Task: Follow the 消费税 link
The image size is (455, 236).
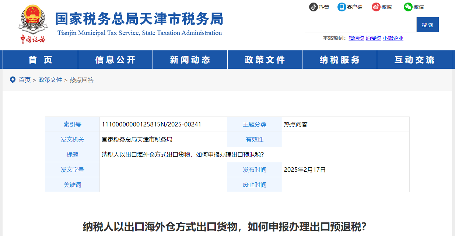Action: 373,38
